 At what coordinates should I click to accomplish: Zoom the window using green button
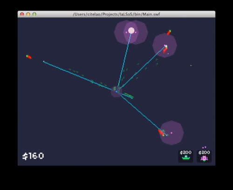pyautogui.click(x=34, y=14)
